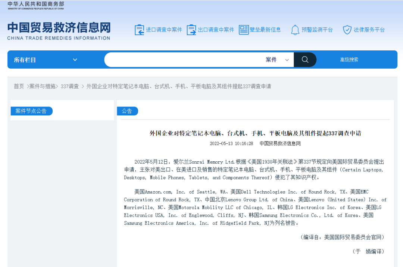The width and height of the screenshot is (403, 267).
Task: Click the 中国贸易救济信息网 site logo
Action: [59, 31]
